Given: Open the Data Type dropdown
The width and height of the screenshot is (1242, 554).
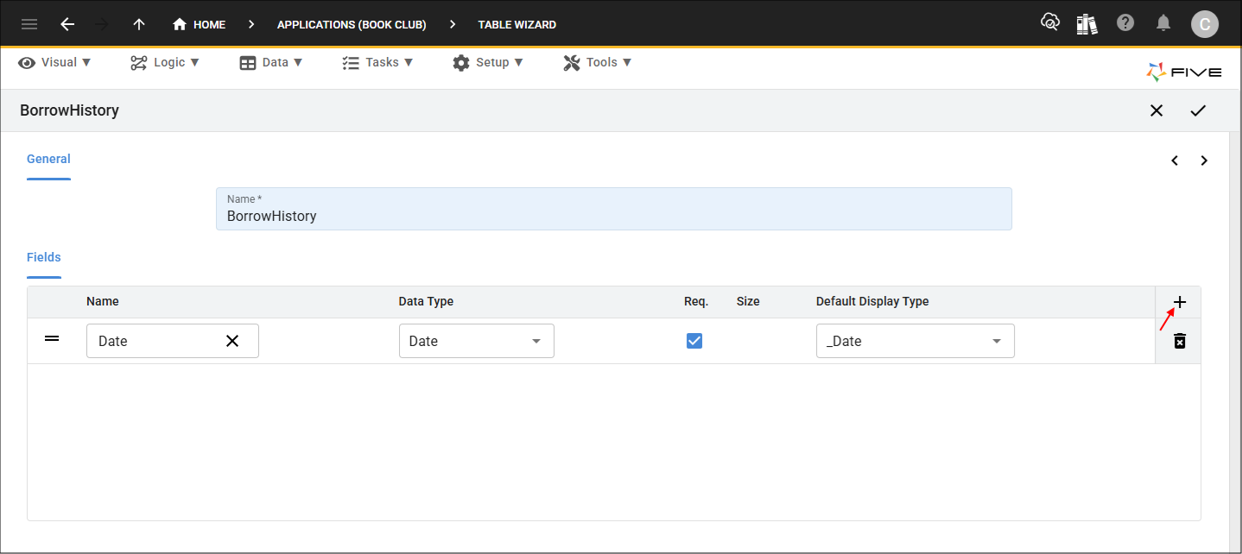Looking at the screenshot, I should pos(477,341).
